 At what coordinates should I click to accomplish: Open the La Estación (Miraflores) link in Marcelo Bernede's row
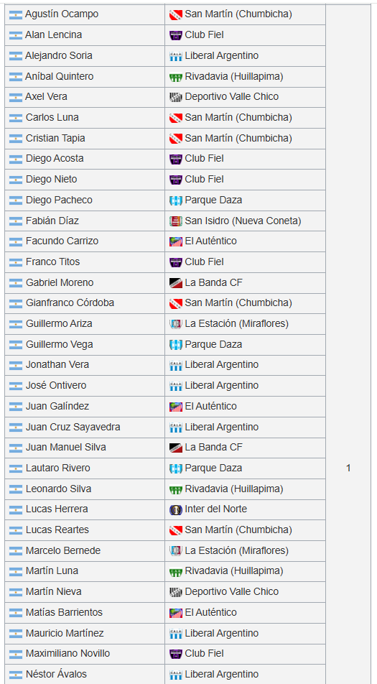pyautogui.click(x=237, y=550)
